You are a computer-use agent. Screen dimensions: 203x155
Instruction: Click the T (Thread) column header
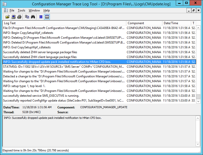pos(194,23)
